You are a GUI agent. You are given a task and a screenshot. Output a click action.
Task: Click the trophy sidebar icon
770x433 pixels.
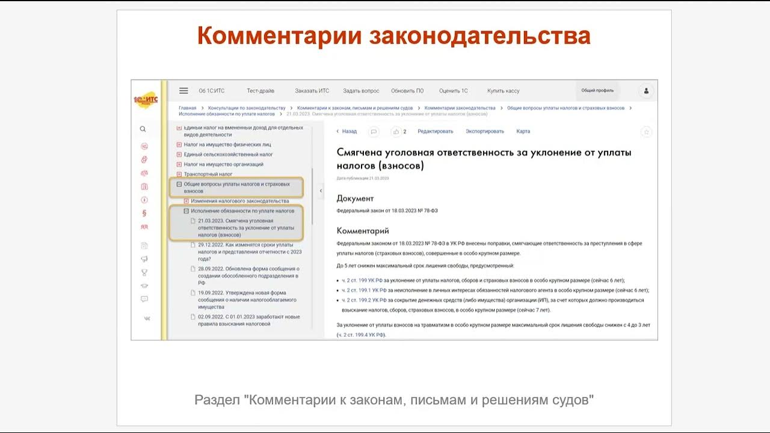(x=144, y=272)
